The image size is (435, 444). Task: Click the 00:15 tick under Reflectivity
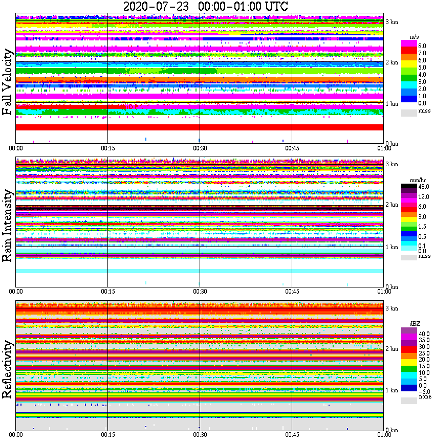(x=108, y=435)
